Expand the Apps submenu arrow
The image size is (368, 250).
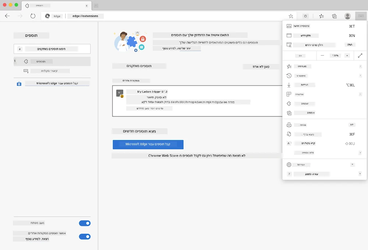[360, 94]
